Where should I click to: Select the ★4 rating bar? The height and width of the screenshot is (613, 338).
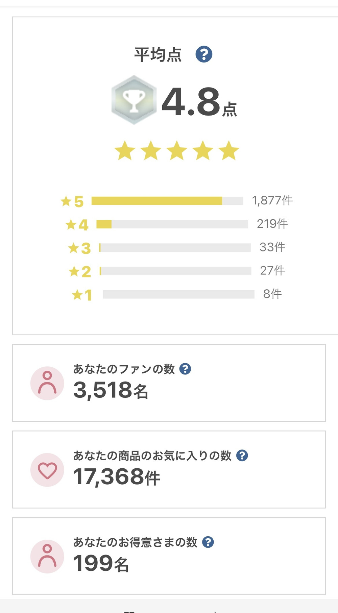[172, 224]
